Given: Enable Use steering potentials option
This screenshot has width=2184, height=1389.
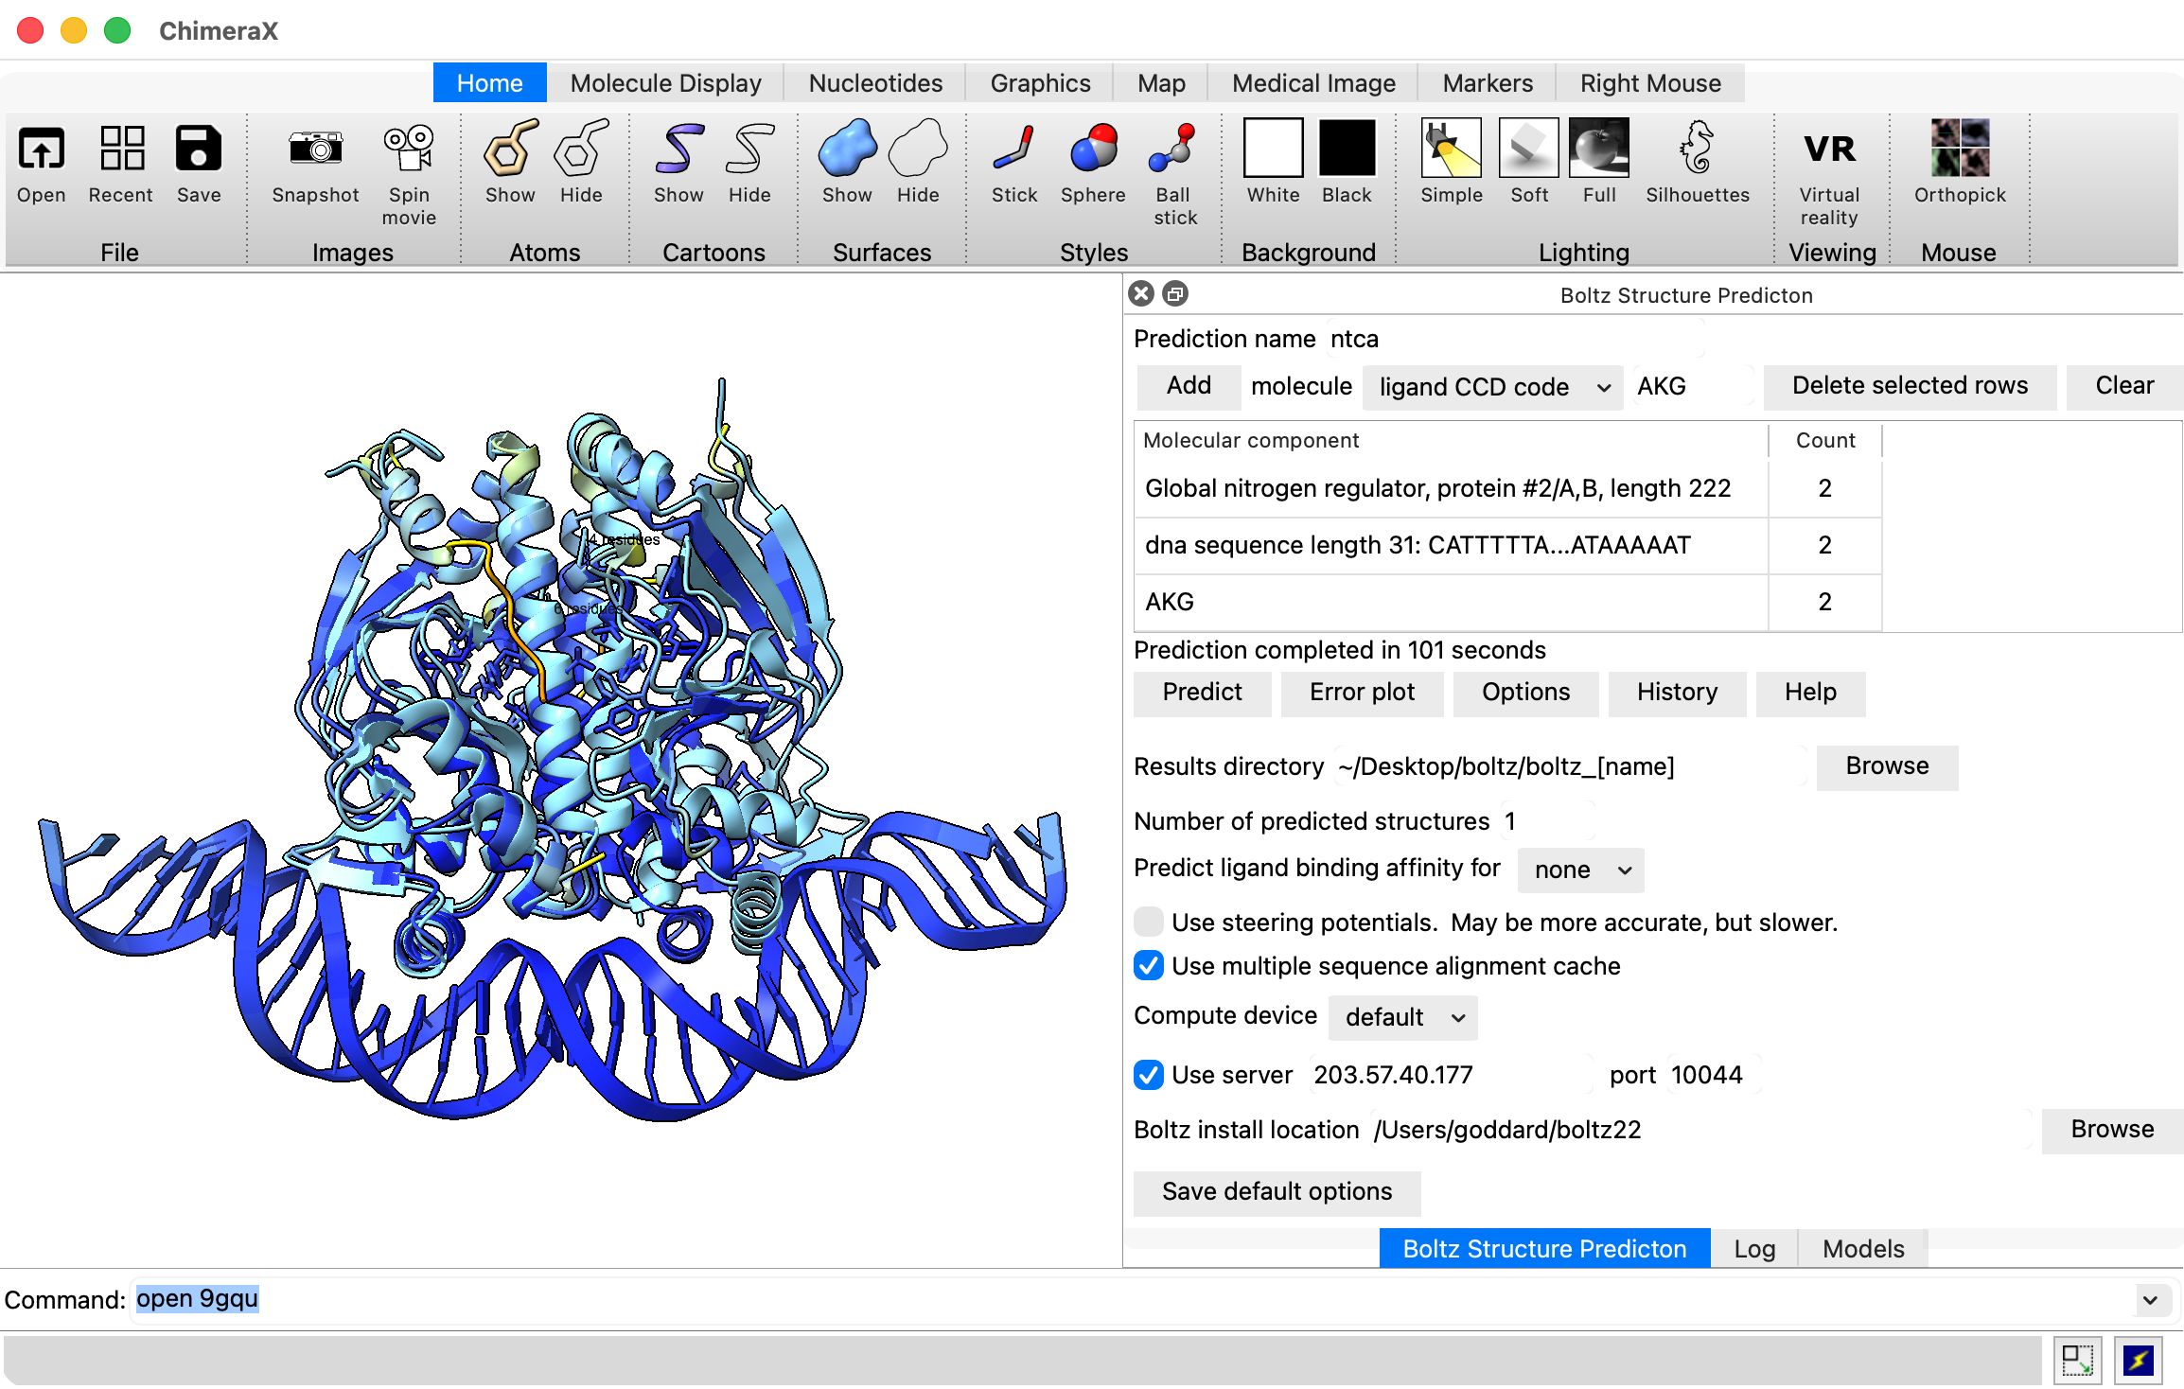Looking at the screenshot, I should [x=1148, y=922].
